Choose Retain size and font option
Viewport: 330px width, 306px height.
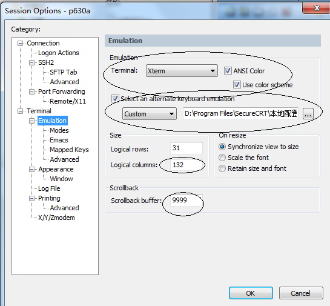[x=222, y=168]
